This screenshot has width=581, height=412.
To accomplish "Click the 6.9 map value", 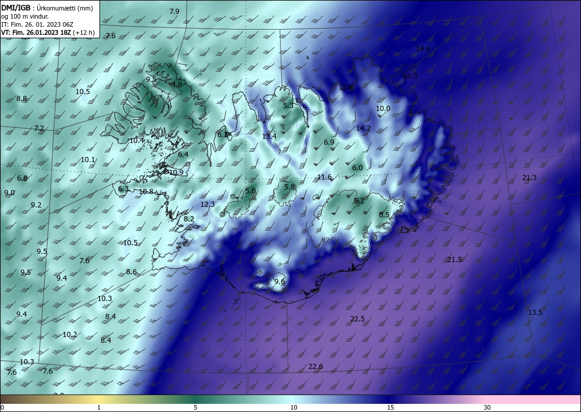I will coord(329,142).
